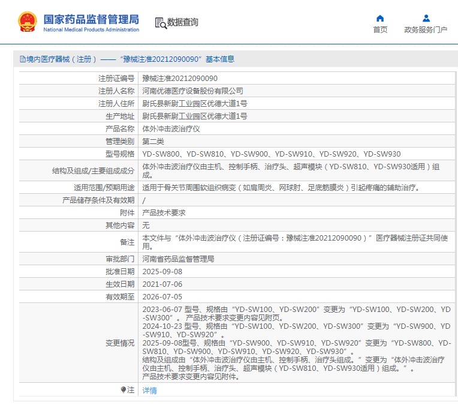Screen dimensions: 458x405
Task: Click the 型号规格 value starting with YD-SW800
Action: 271,154
